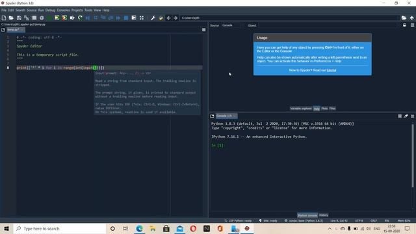Viewport: 416px width, 234px height.
Task: Go back to previous cursor position
Action: (x=168, y=18)
